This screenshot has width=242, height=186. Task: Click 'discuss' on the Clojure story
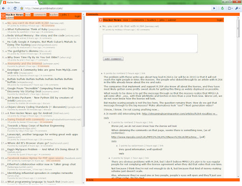(x=47, y=110)
